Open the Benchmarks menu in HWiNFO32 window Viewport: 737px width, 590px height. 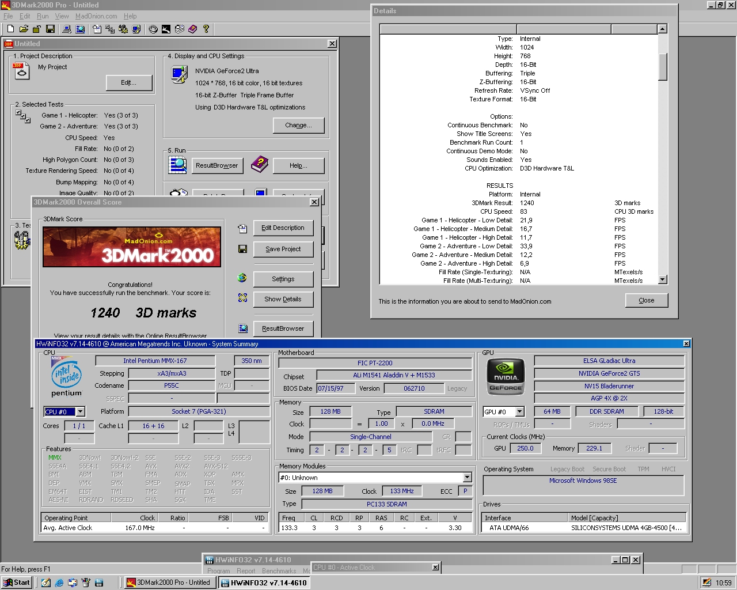pos(279,571)
